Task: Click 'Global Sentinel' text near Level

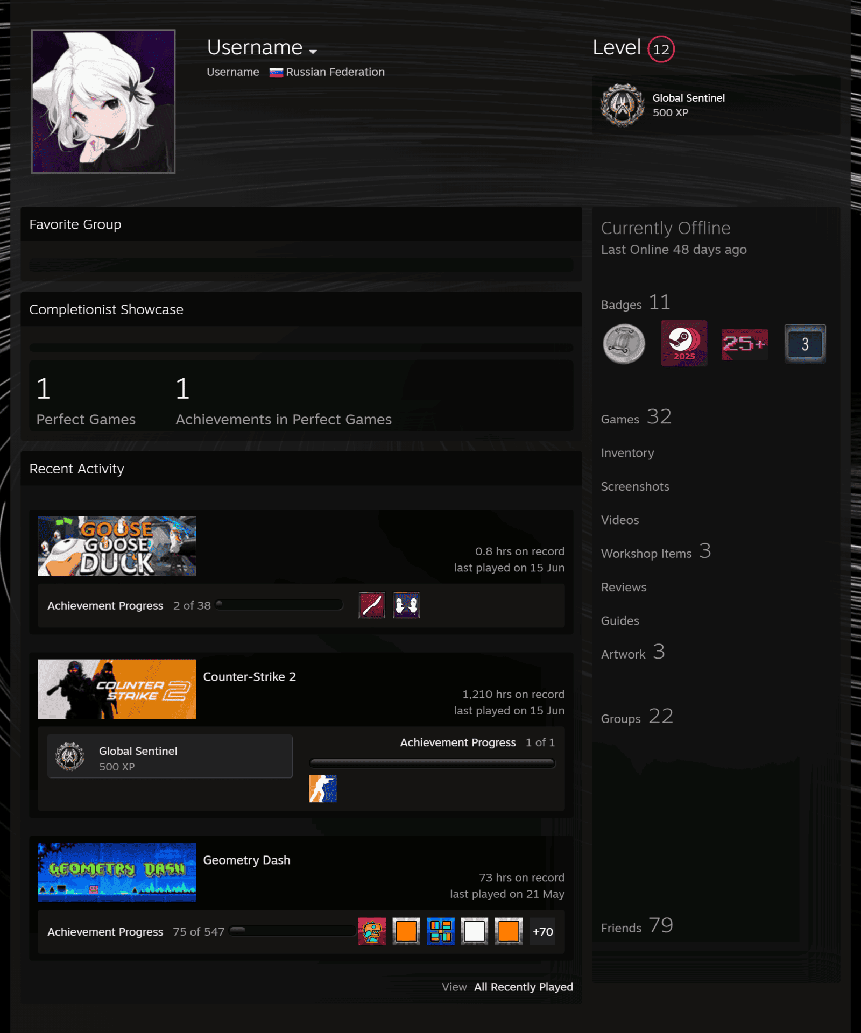Action: (689, 98)
